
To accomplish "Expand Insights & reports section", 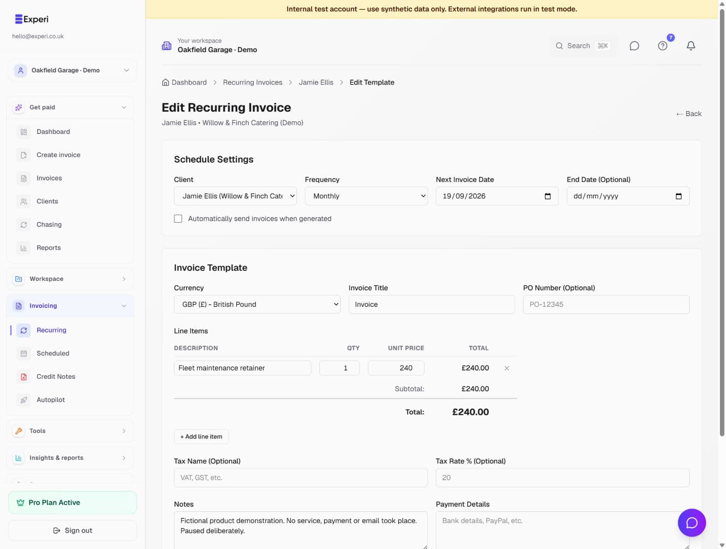I will [124, 458].
